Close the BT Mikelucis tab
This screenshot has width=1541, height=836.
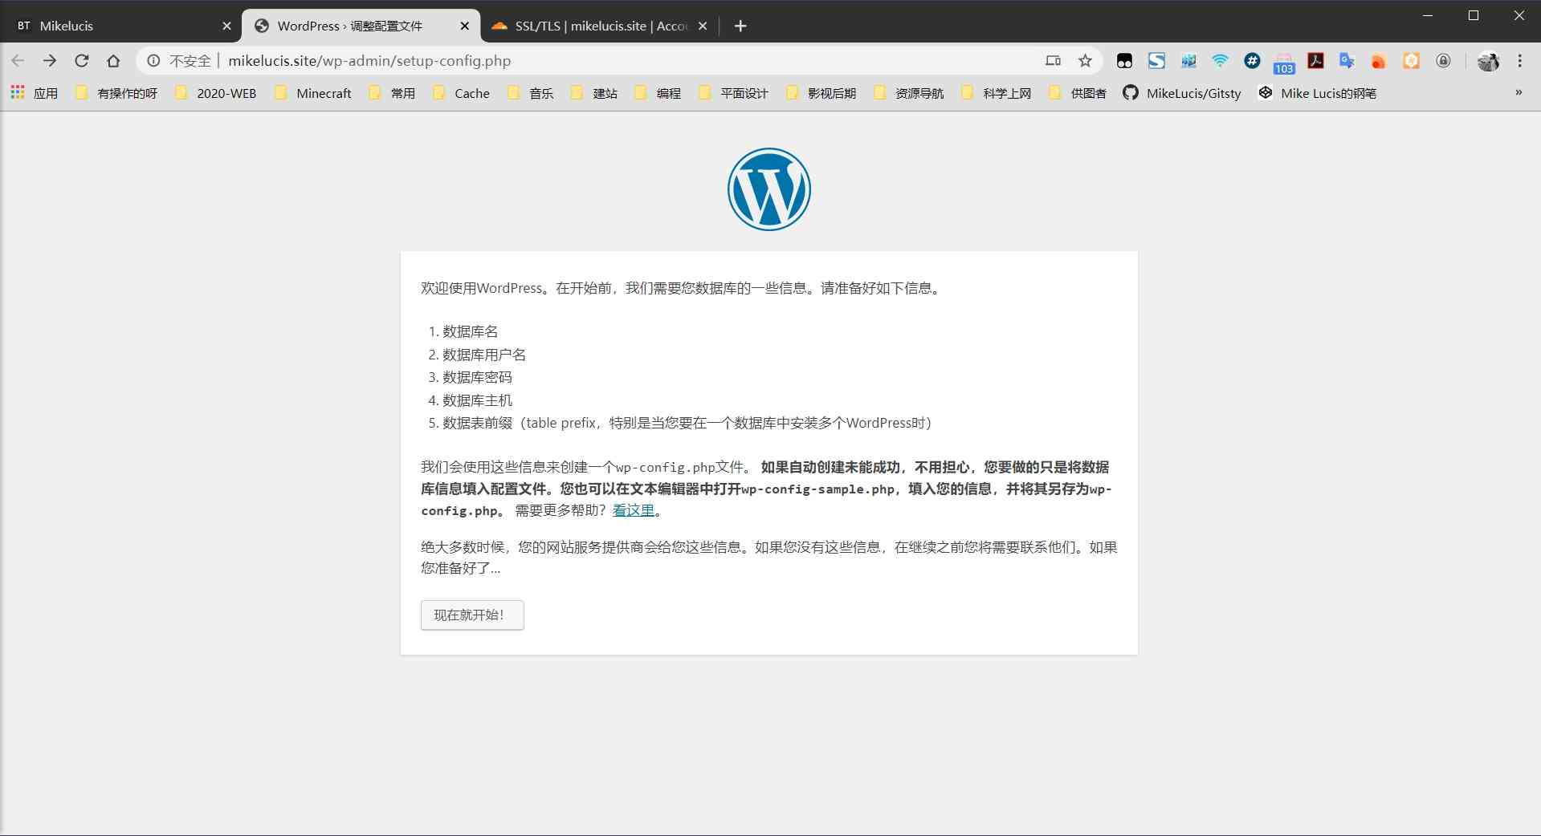point(226,26)
